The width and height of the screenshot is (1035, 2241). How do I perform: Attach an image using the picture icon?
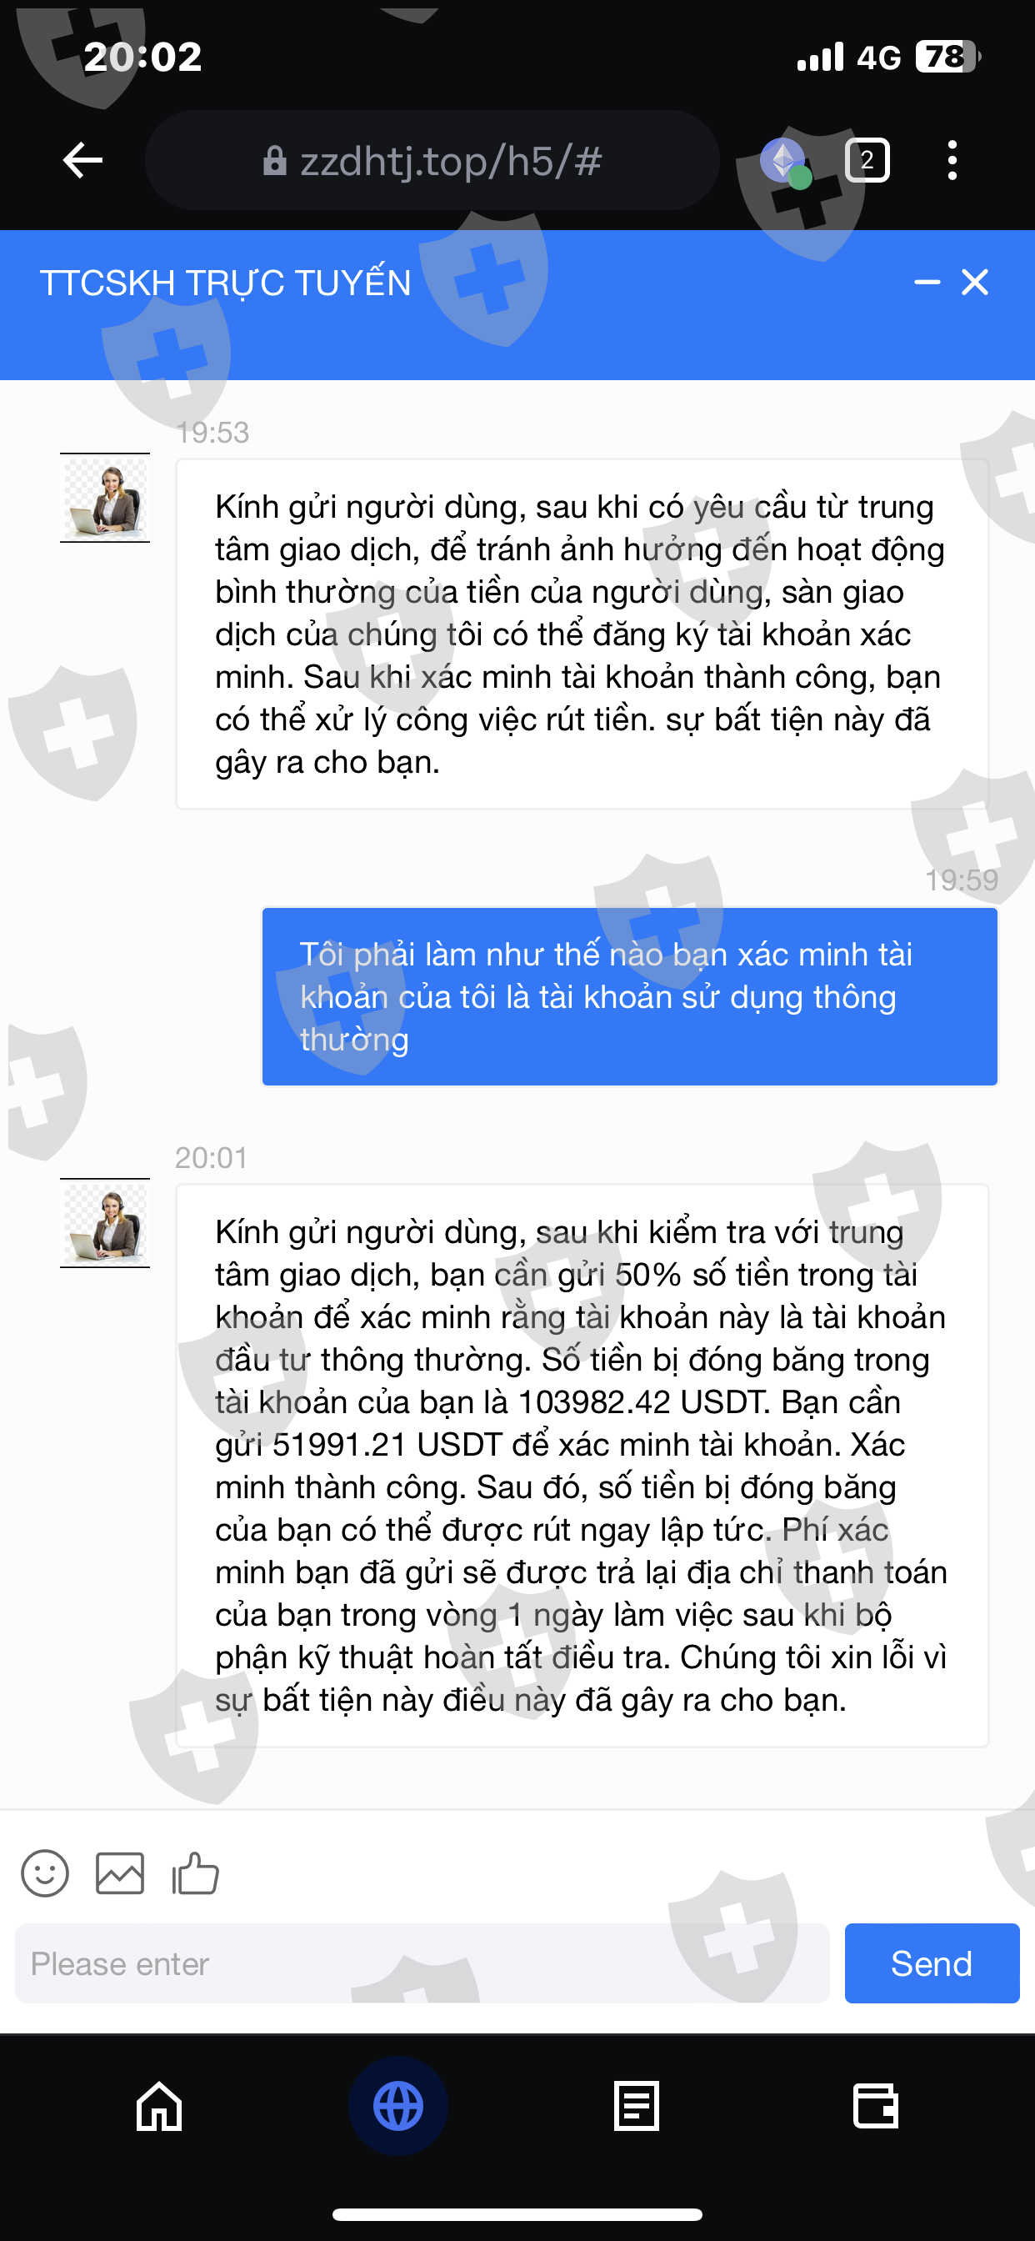[x=120, y=1873]
